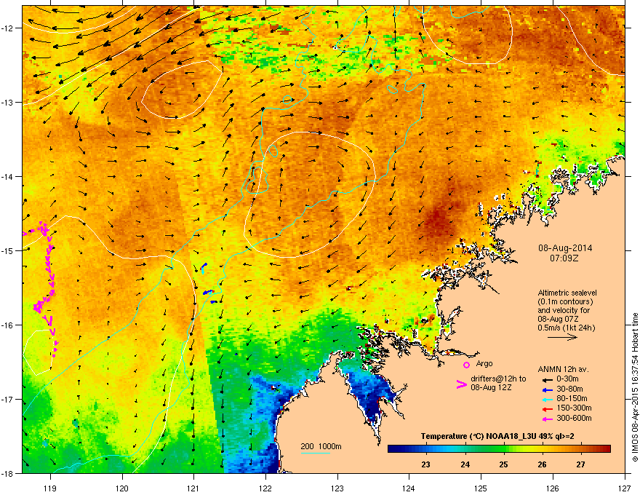Click longitude axis label 125
640x495 pixels.
481,488
